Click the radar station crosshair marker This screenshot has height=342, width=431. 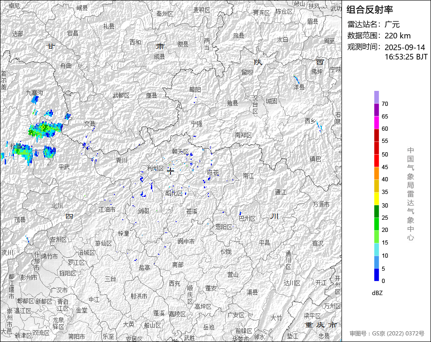[171, 171]
